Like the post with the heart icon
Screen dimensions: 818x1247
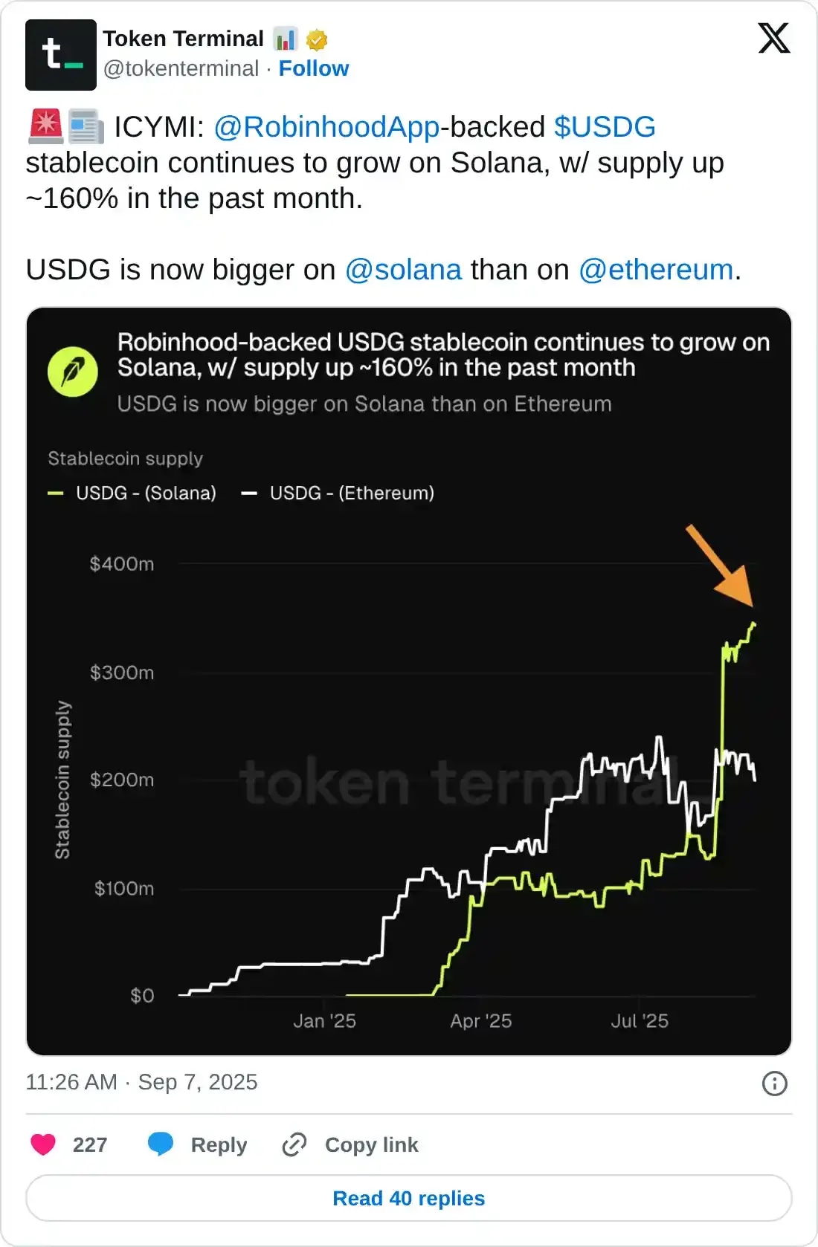(x=45, y=1144)
